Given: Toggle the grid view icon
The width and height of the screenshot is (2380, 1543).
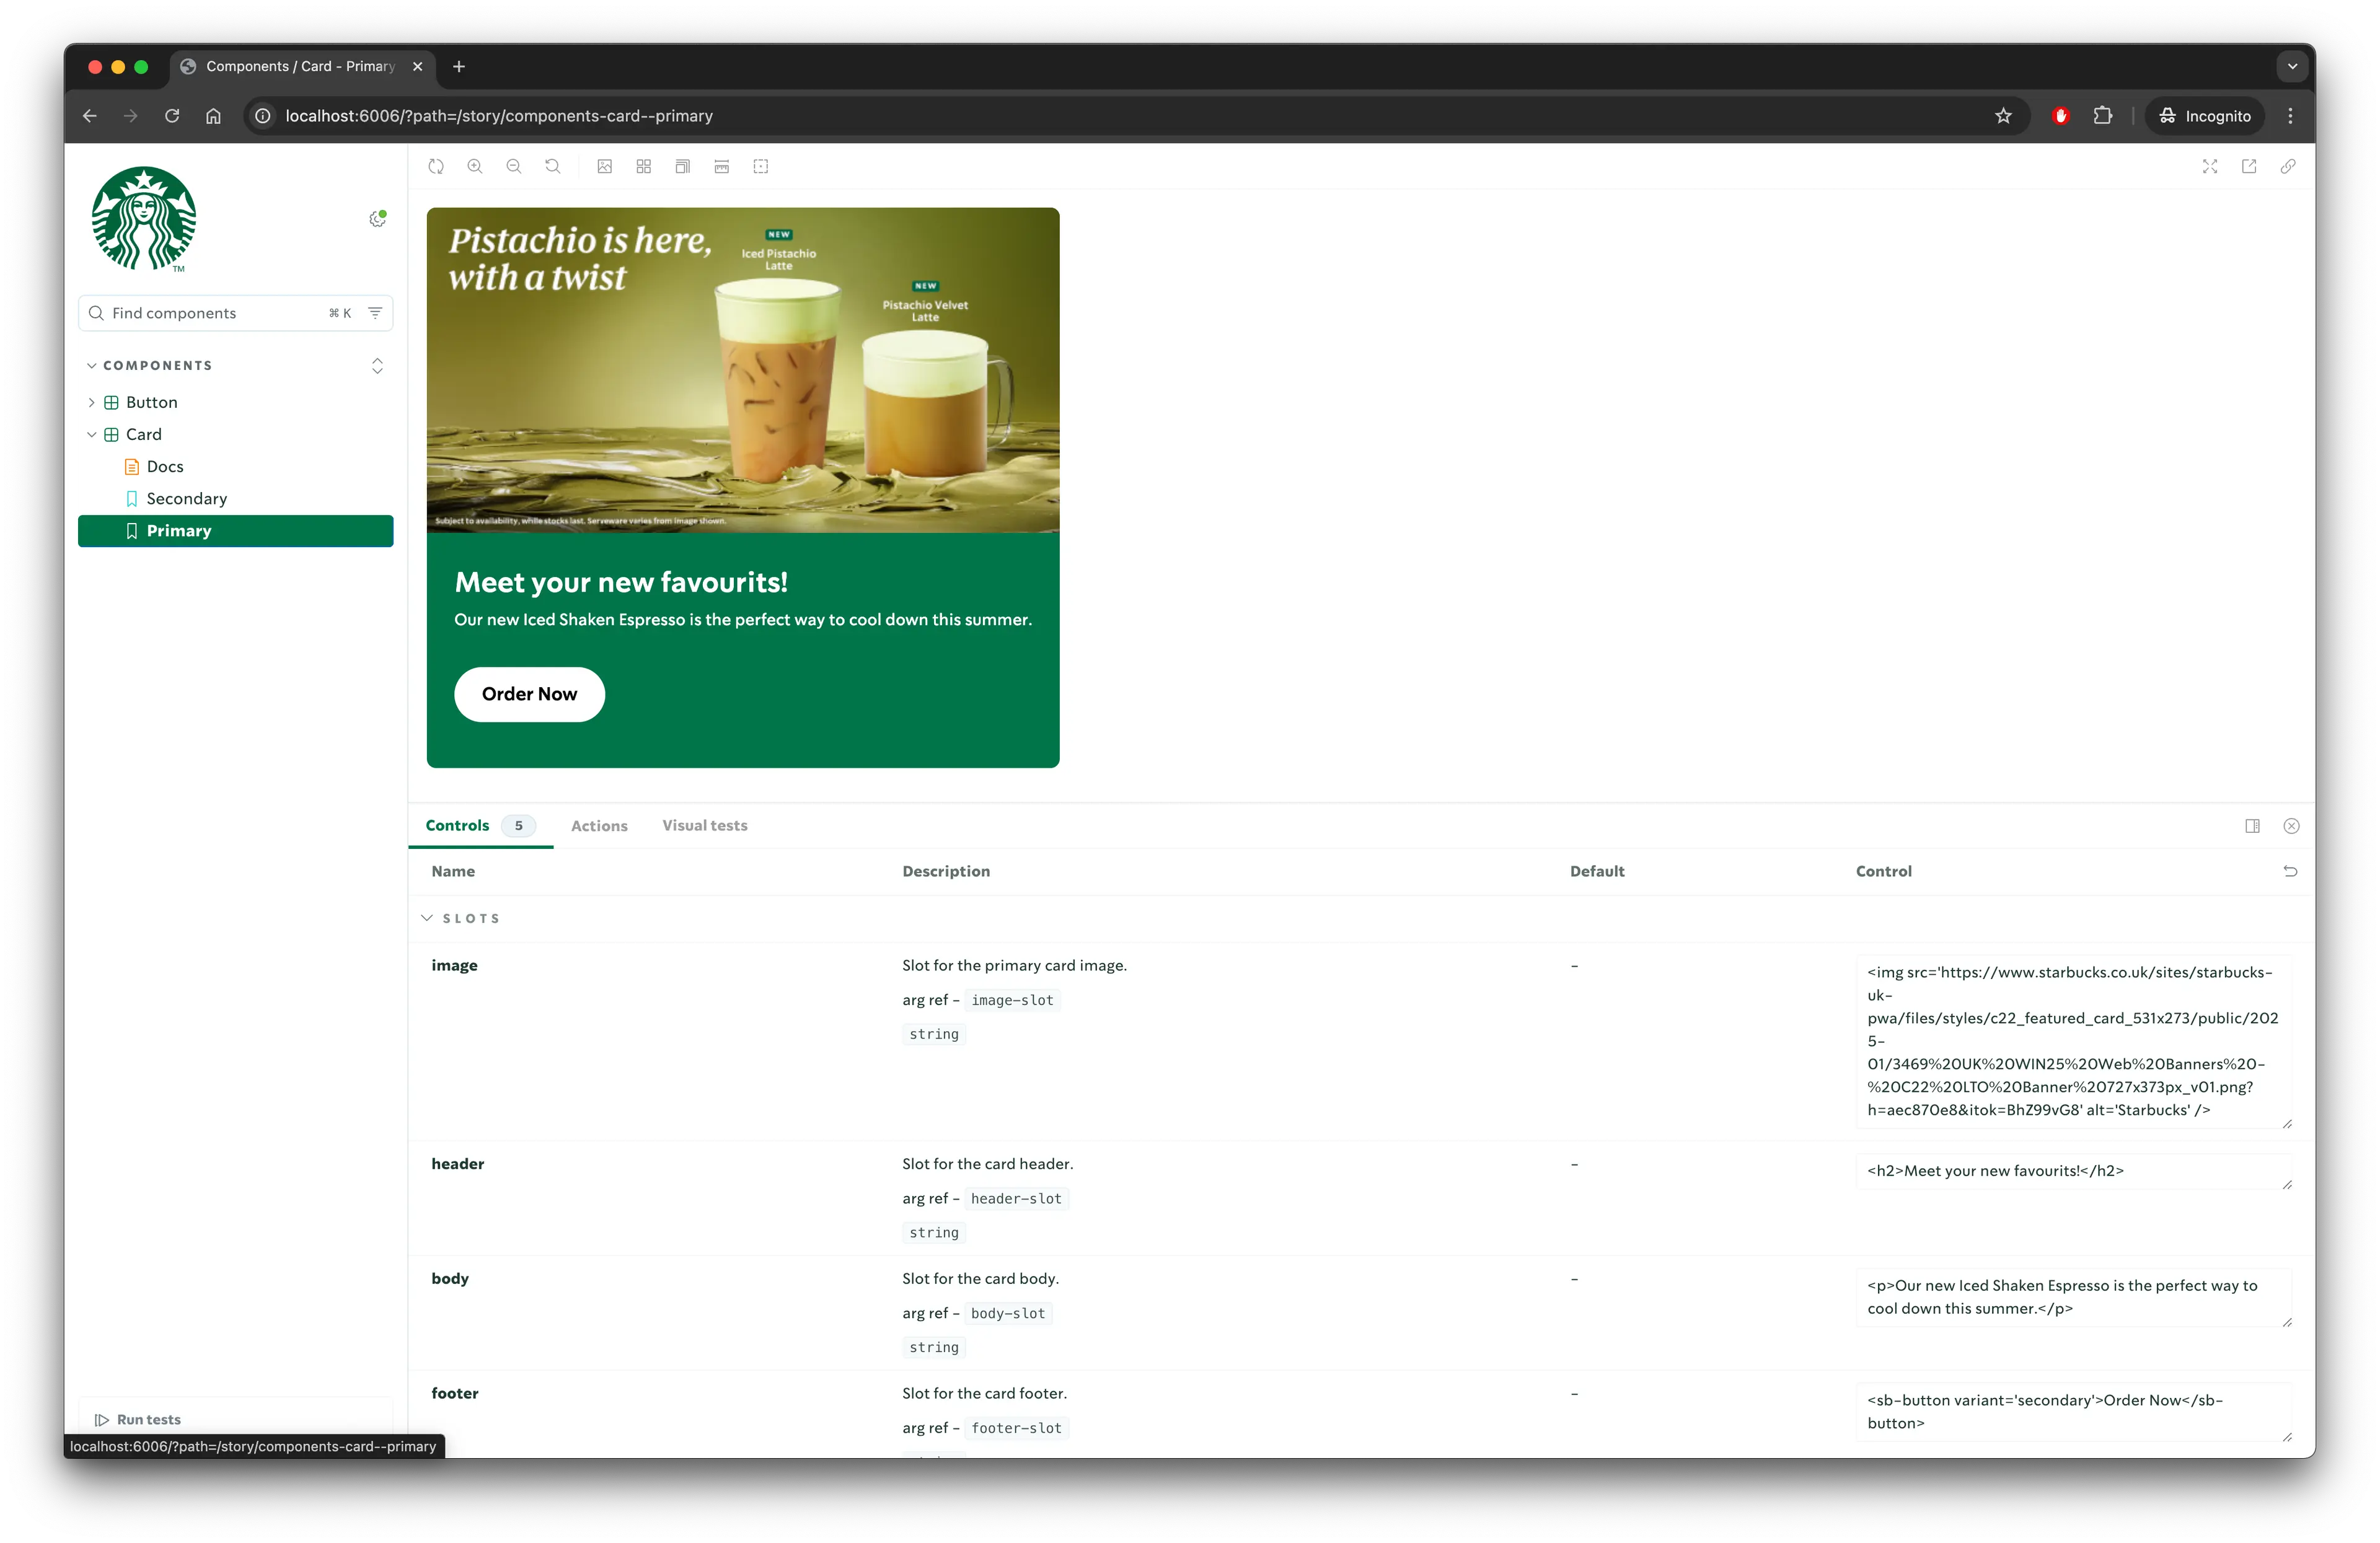Looking at the screenshot, I should point(644,167).
